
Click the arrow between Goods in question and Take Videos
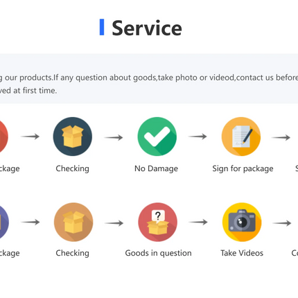[198, 222]
